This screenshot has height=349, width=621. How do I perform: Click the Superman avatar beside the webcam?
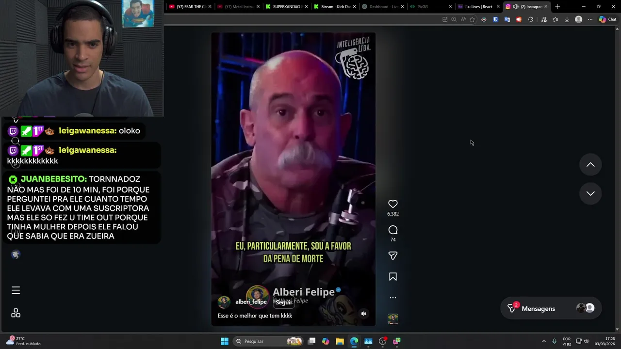point(138,14)
